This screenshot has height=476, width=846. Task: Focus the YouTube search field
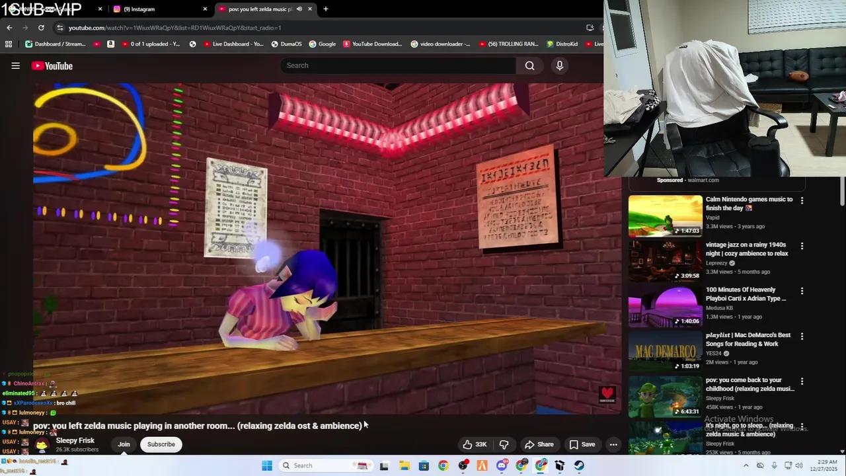pos(399,65)
